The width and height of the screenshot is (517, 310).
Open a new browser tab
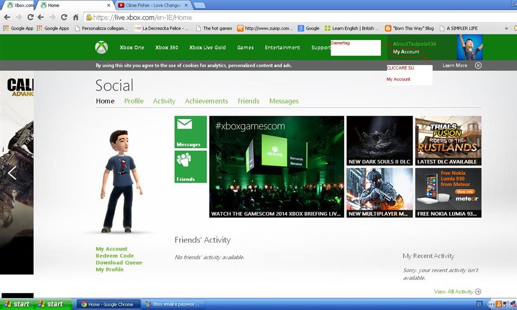click(x=199, y=5)
